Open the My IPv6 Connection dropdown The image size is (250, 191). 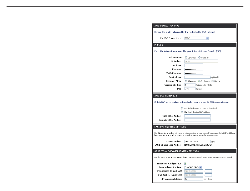tap(196, 38)
